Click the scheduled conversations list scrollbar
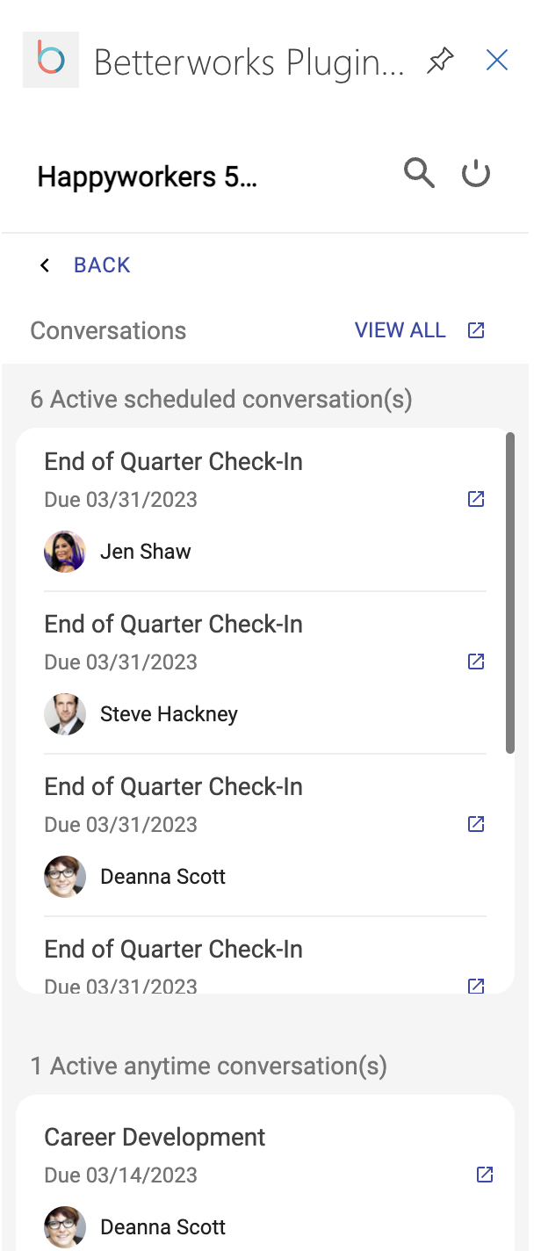Viewport: 541px width, 1251px height. [x=510, y=593]
